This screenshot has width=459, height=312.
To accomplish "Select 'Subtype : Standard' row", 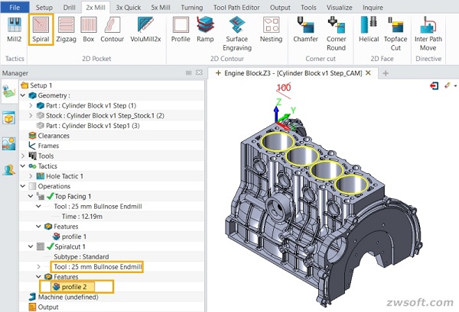I will pos(81,256).
